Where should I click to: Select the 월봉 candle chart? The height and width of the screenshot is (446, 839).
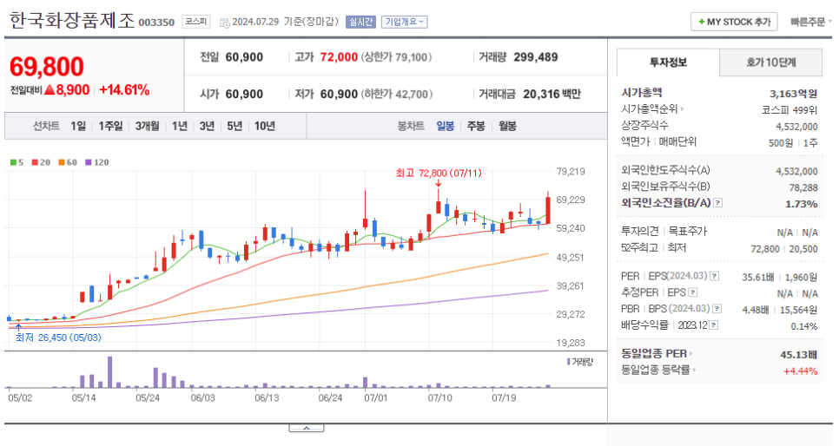(507, 126)
